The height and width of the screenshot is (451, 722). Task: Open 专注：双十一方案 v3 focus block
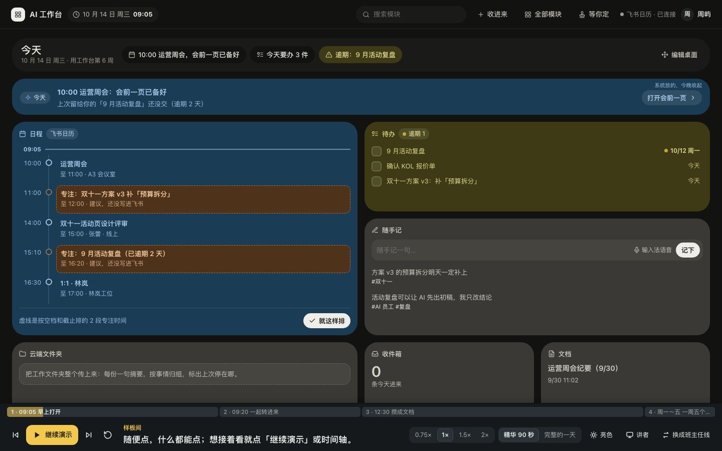(x=203, y=199)
